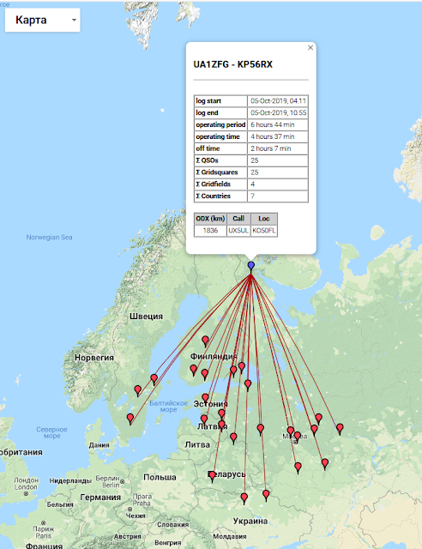Select log start value 05-Oct-2019, 04.11
This screenshot has height=549, width=422.
(x=278, y=101)
